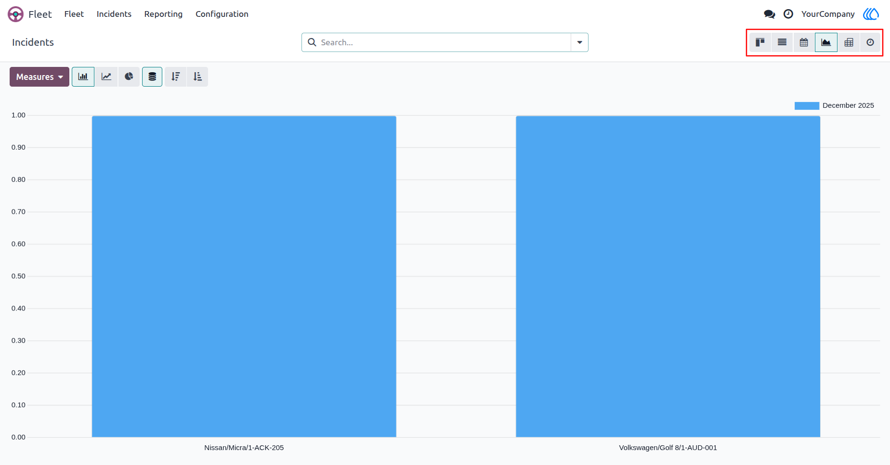Screen dimensions: 890x465
Task: Click the December 2025 legend label
Action: tap(848, 105)
